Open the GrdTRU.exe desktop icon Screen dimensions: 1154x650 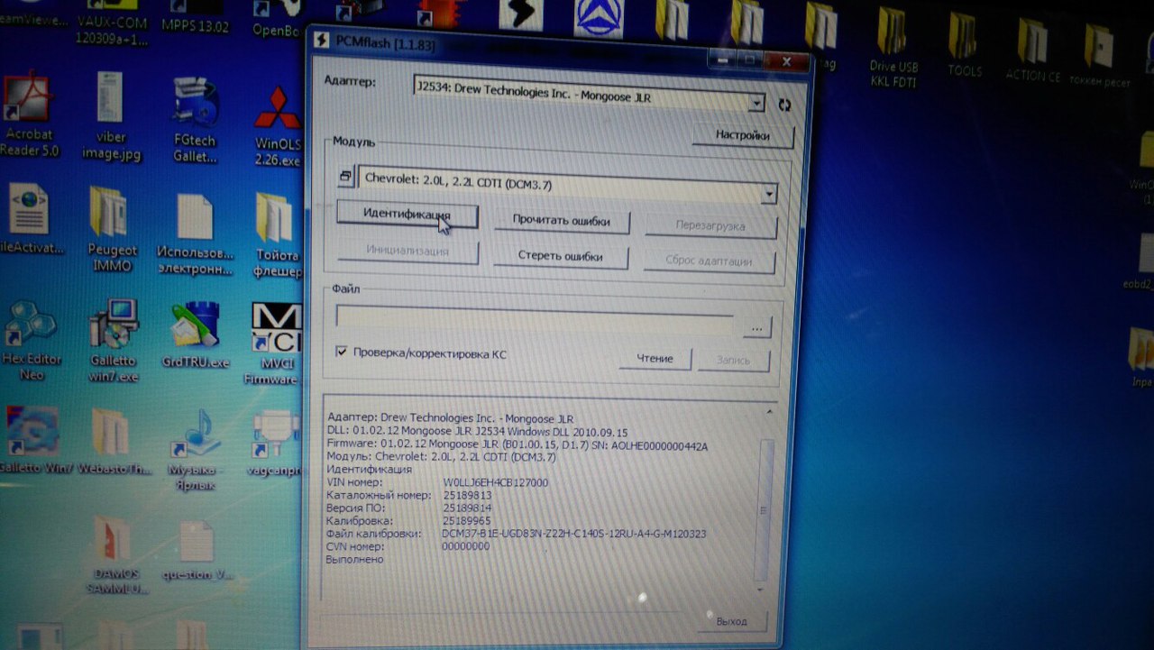click(x=196, y=334)
